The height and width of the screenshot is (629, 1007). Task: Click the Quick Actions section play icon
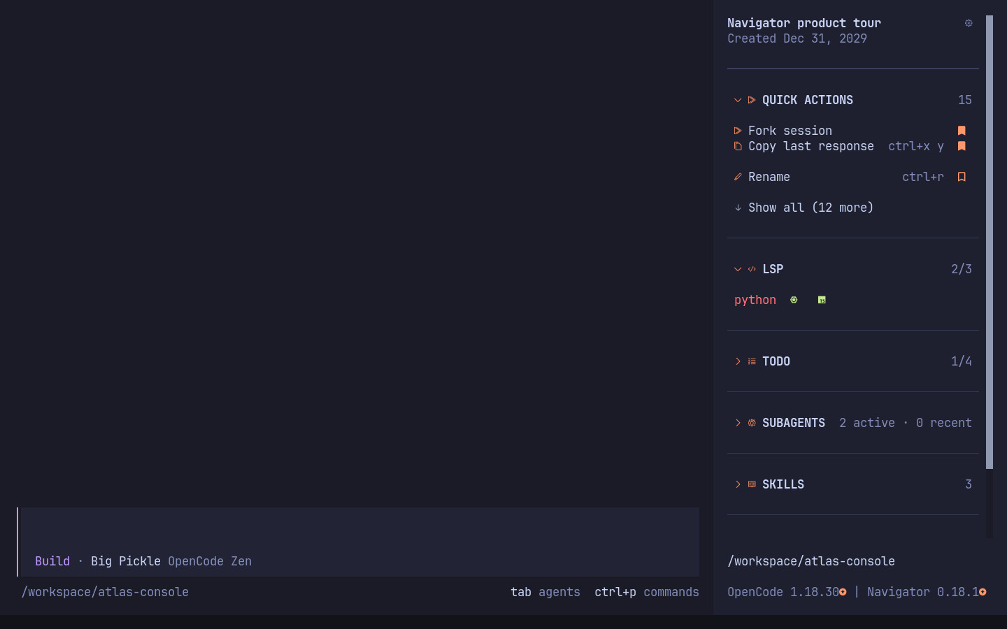[752, 100]
